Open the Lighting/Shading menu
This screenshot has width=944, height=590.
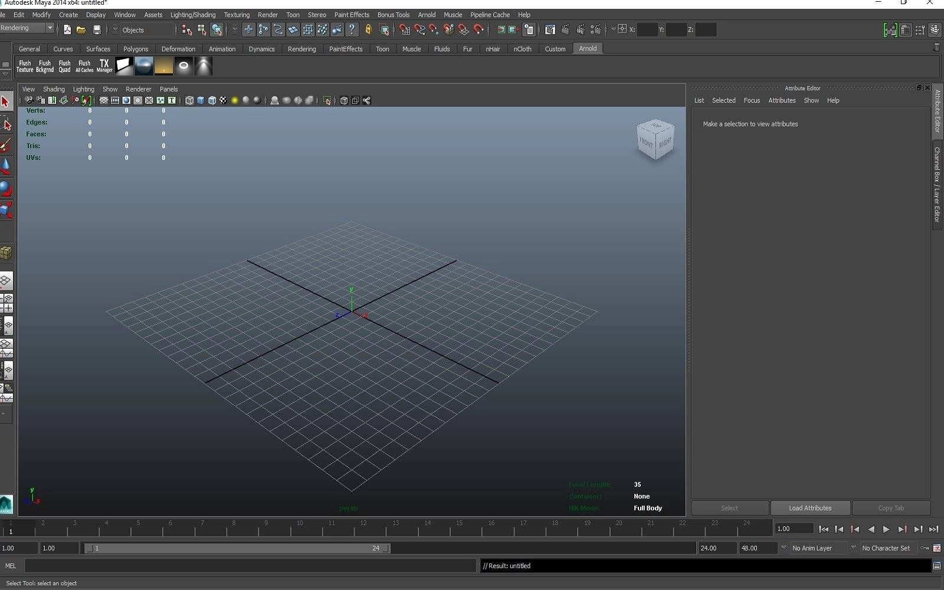(193, 15)
